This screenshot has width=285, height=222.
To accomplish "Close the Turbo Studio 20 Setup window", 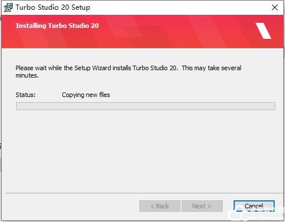I will (275, 7).
